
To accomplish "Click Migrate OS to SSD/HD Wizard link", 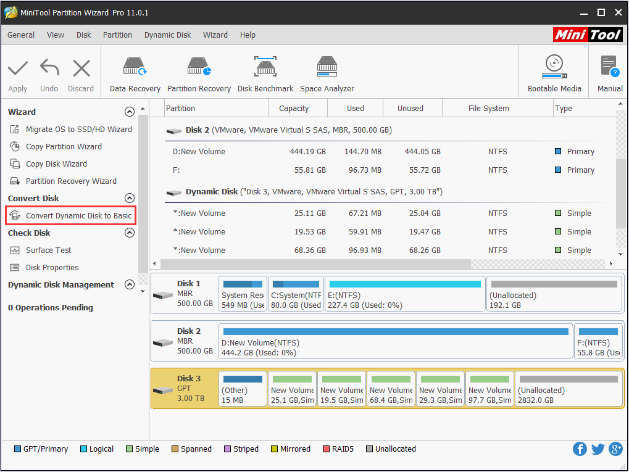I will tap(78, 130).
